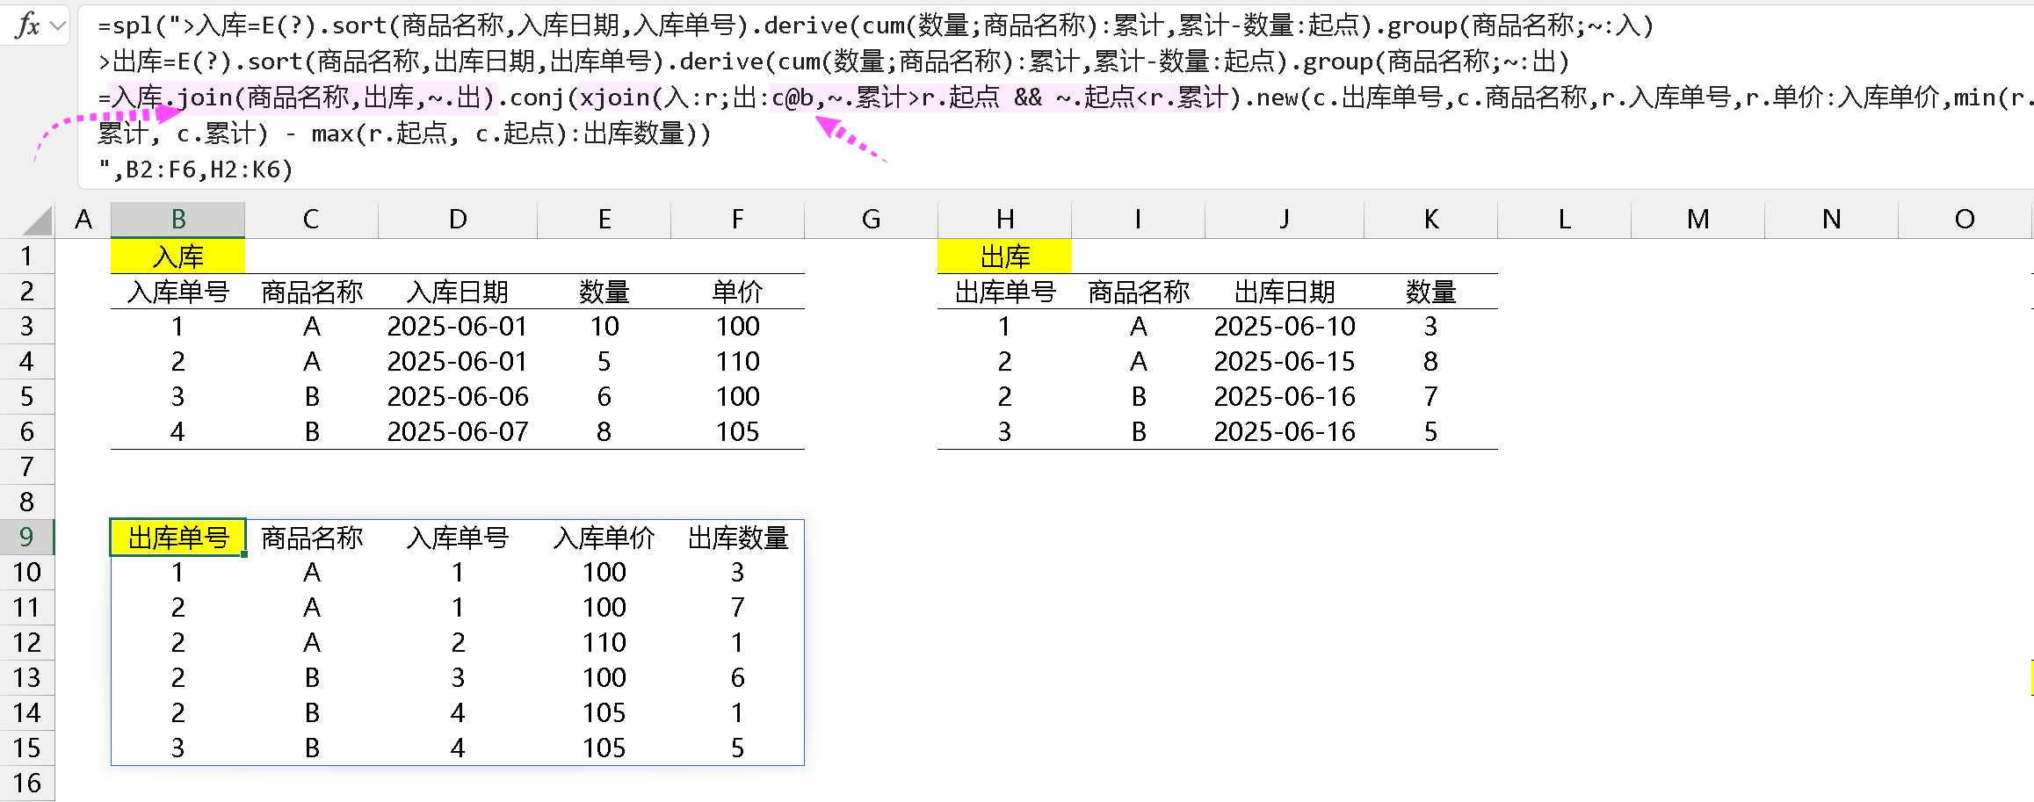
Task: Click the yellow 出库单号 header cell
Action: coord(177,538)
